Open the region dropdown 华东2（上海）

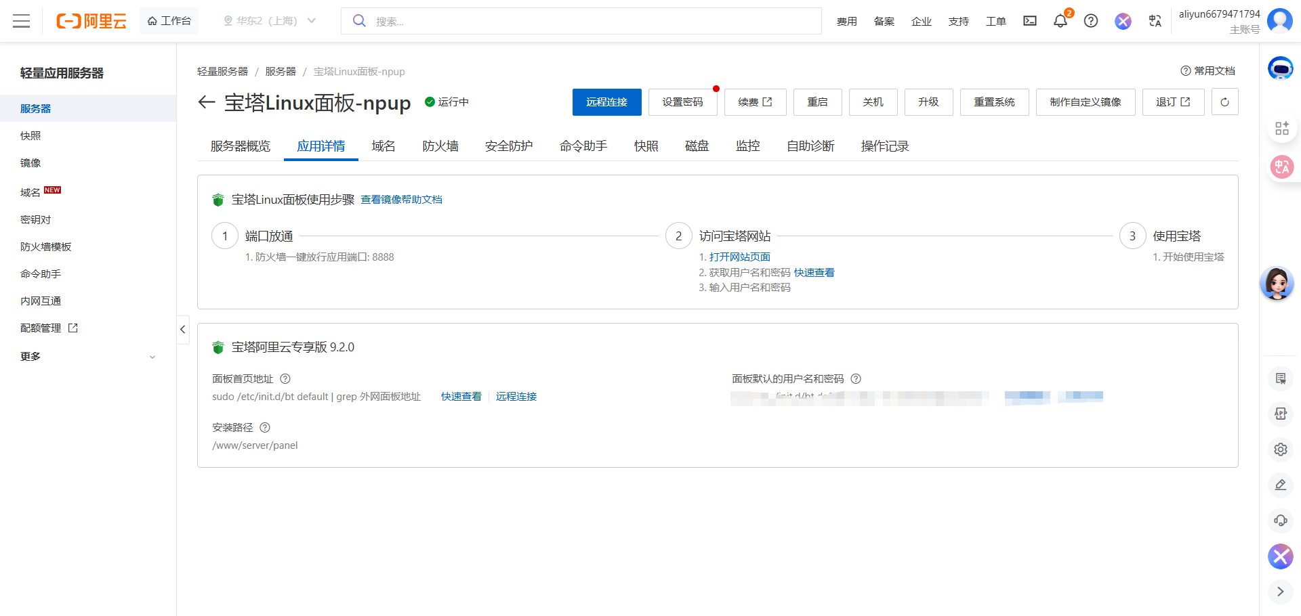coord(270,21)
